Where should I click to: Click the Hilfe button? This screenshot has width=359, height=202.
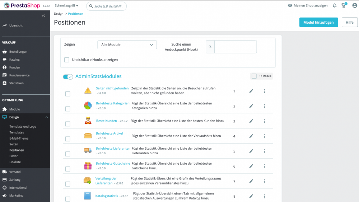[349, 22]
